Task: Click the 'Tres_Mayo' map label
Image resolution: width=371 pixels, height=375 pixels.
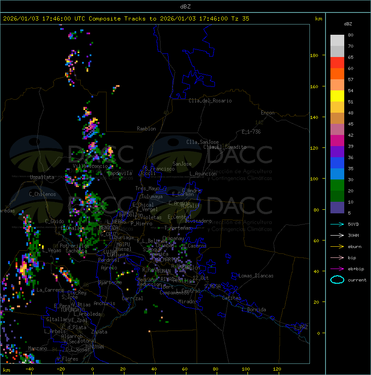Action: coord(147,188)
